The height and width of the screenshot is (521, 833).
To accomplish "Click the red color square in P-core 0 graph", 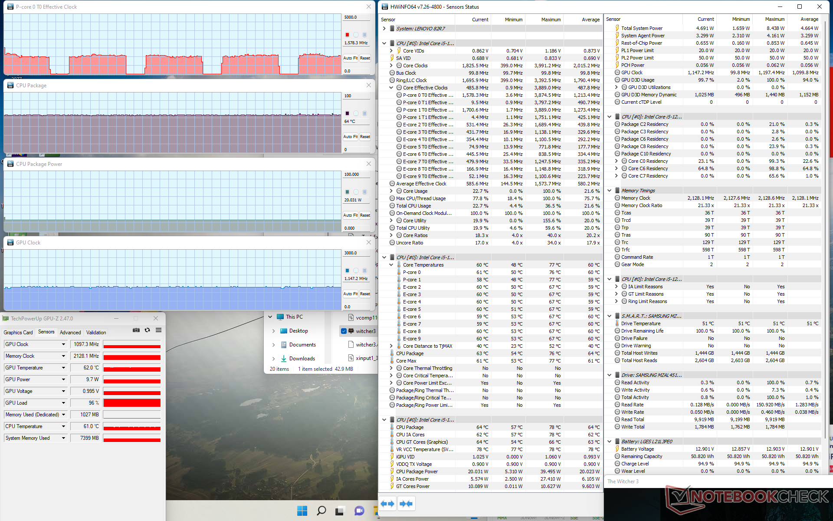I will 347,35.
